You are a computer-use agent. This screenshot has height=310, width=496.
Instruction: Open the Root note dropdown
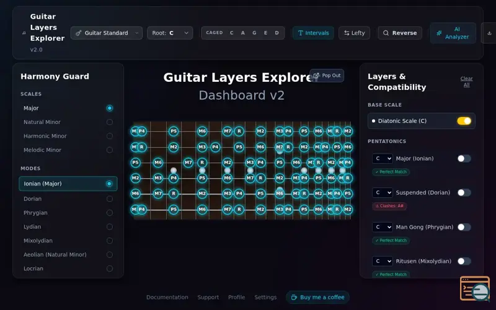tap(170, 33)
